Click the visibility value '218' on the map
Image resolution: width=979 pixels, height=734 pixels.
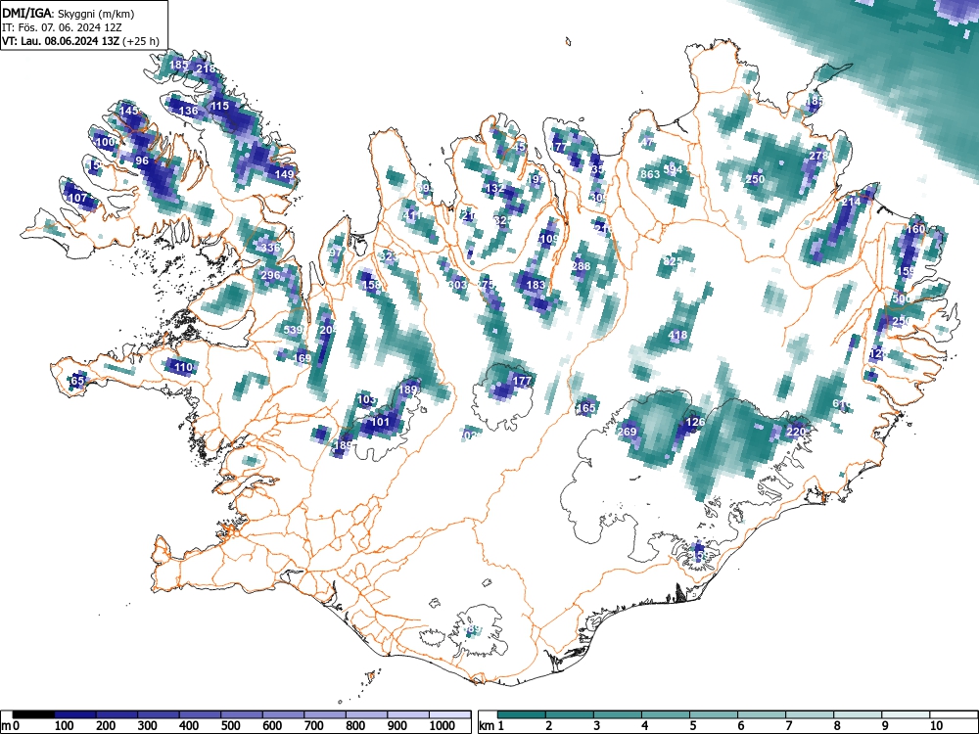pyautogui.click(x=206, y=69)
